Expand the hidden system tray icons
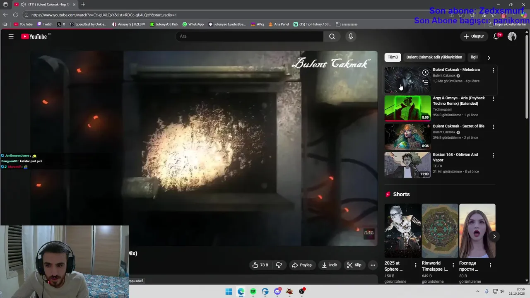530x298 pixels. (477, 291)
